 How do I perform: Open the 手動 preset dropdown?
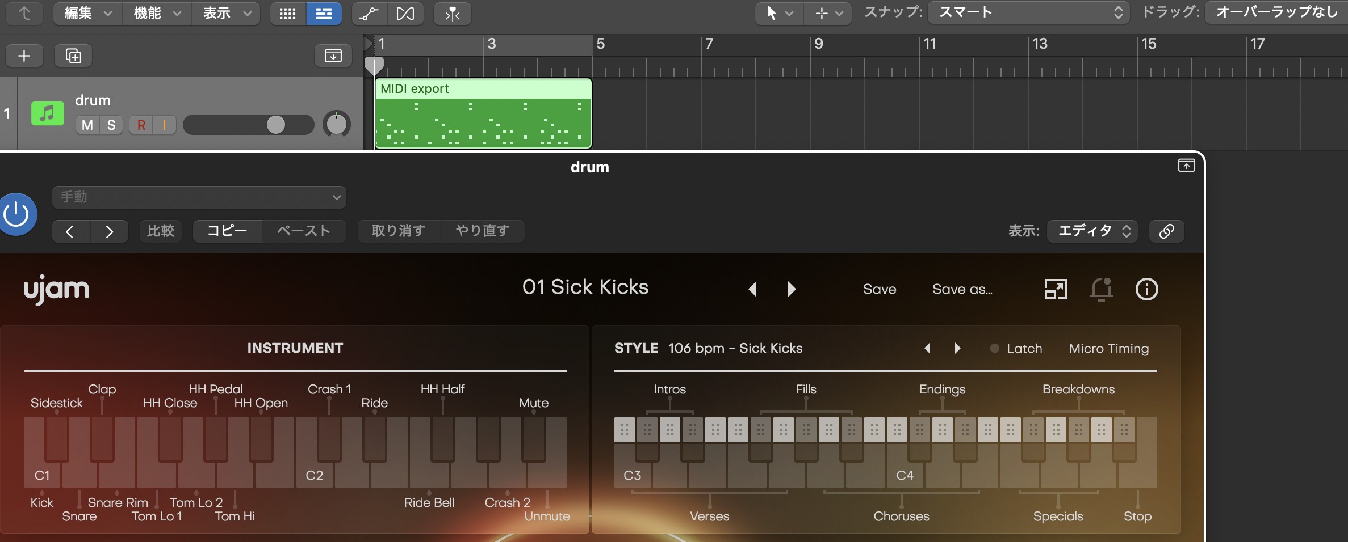point(199,197)
